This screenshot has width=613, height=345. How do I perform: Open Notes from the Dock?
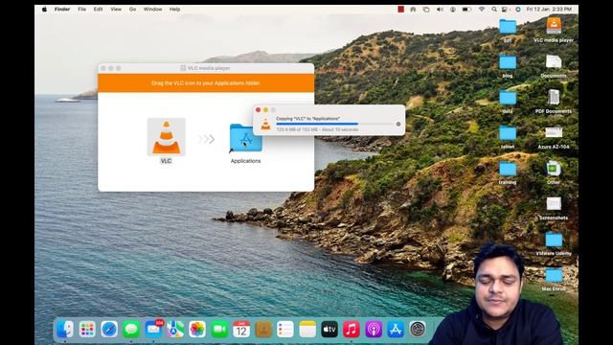pos(307,330)
